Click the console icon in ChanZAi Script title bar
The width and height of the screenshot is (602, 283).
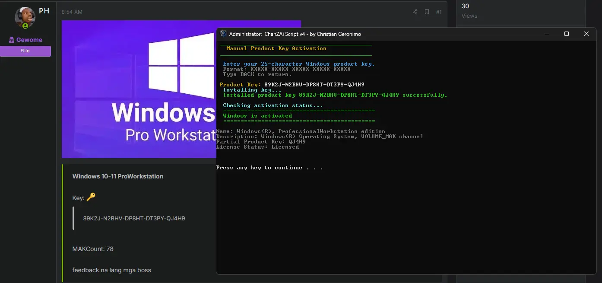pos(223,34)
